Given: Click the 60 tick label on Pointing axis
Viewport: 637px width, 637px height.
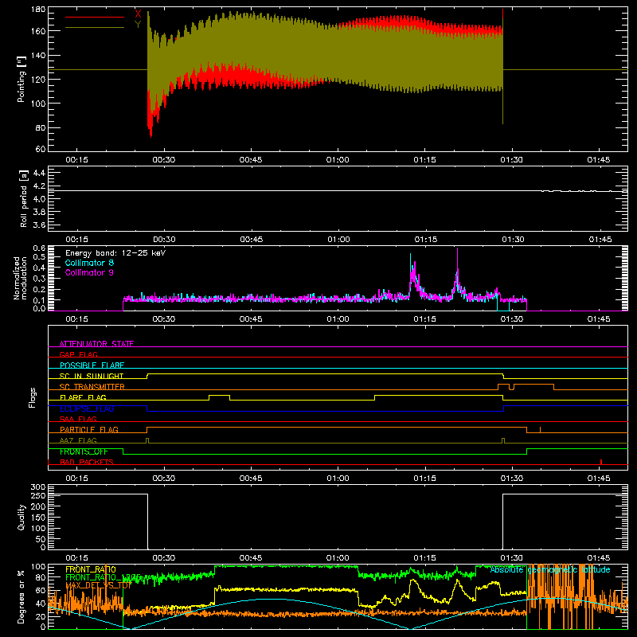Looking at the screenshot, I should click(x=41, y=149).
